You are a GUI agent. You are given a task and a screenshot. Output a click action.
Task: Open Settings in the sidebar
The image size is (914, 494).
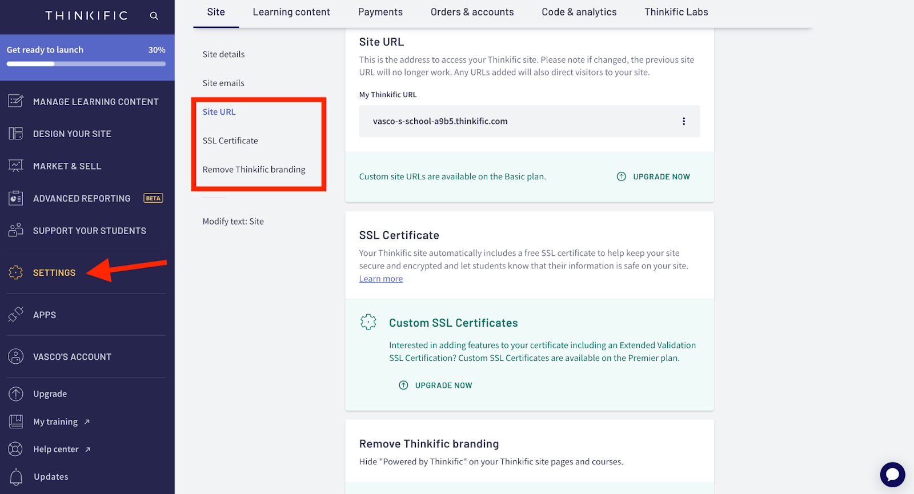(x=54, y=272)
